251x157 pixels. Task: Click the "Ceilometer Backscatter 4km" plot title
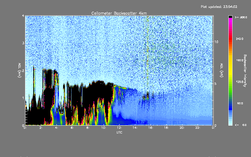[119, 13]
